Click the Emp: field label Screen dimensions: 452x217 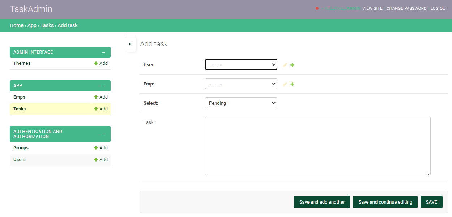point(149,84)
